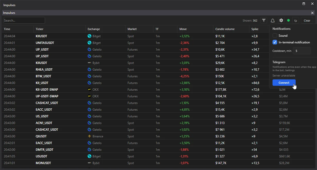Select the KII-USDT-SWAP ticker
This screenshot has width=317, height=170.
pyautogui.click(x=47, y=90)
